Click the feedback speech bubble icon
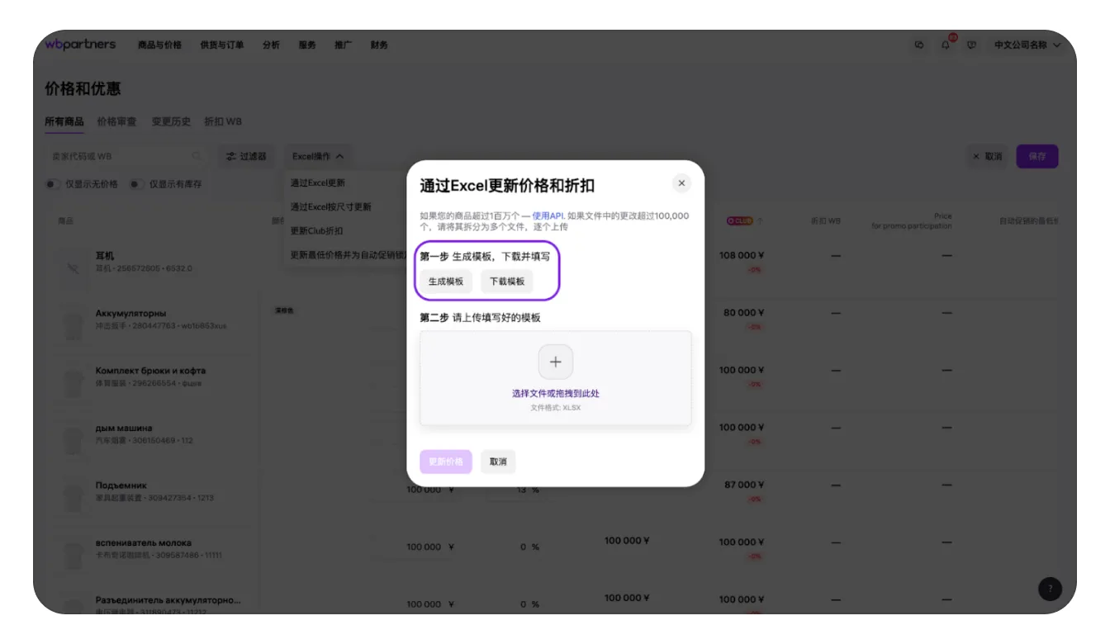The width and height of the screenshot is (1110, 644). pyautogui.click(x=972, y=45)
